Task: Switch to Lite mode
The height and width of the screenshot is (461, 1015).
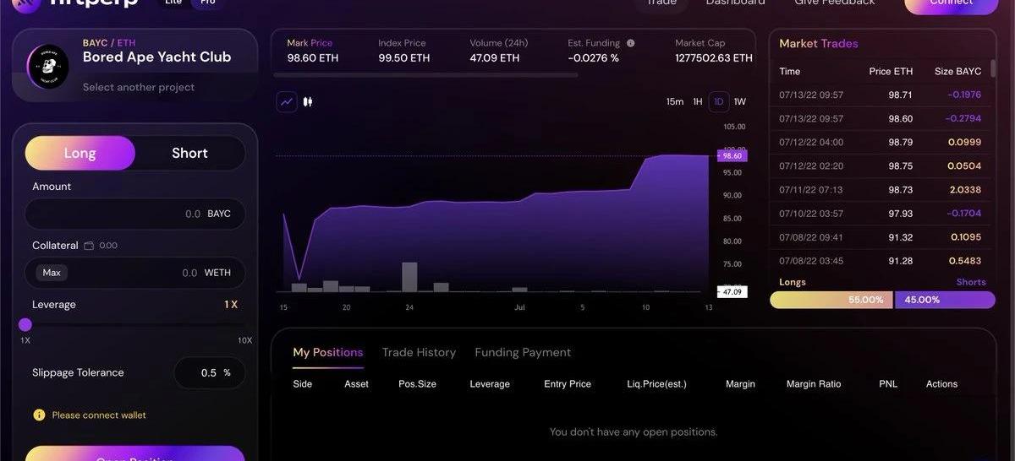Action: point(173,3)
